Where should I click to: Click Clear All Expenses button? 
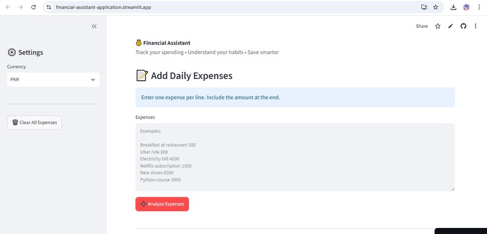click(34, 122)
